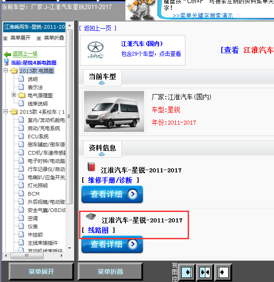Click the page icon beside 空调
Screen dimensions: 274x282
pyautogui.click(x=21, y=218)
